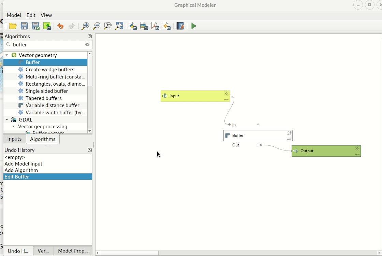Export the model as PDF
Viewport: 382px width, 256px height.
point(155,26)
